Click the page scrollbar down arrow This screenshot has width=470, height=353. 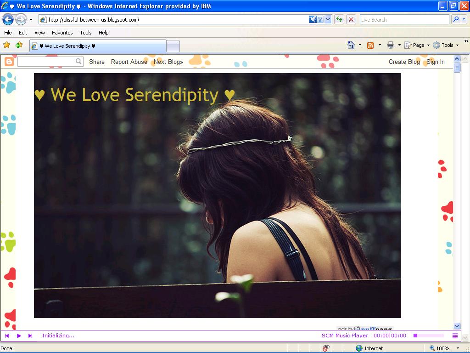457,326
